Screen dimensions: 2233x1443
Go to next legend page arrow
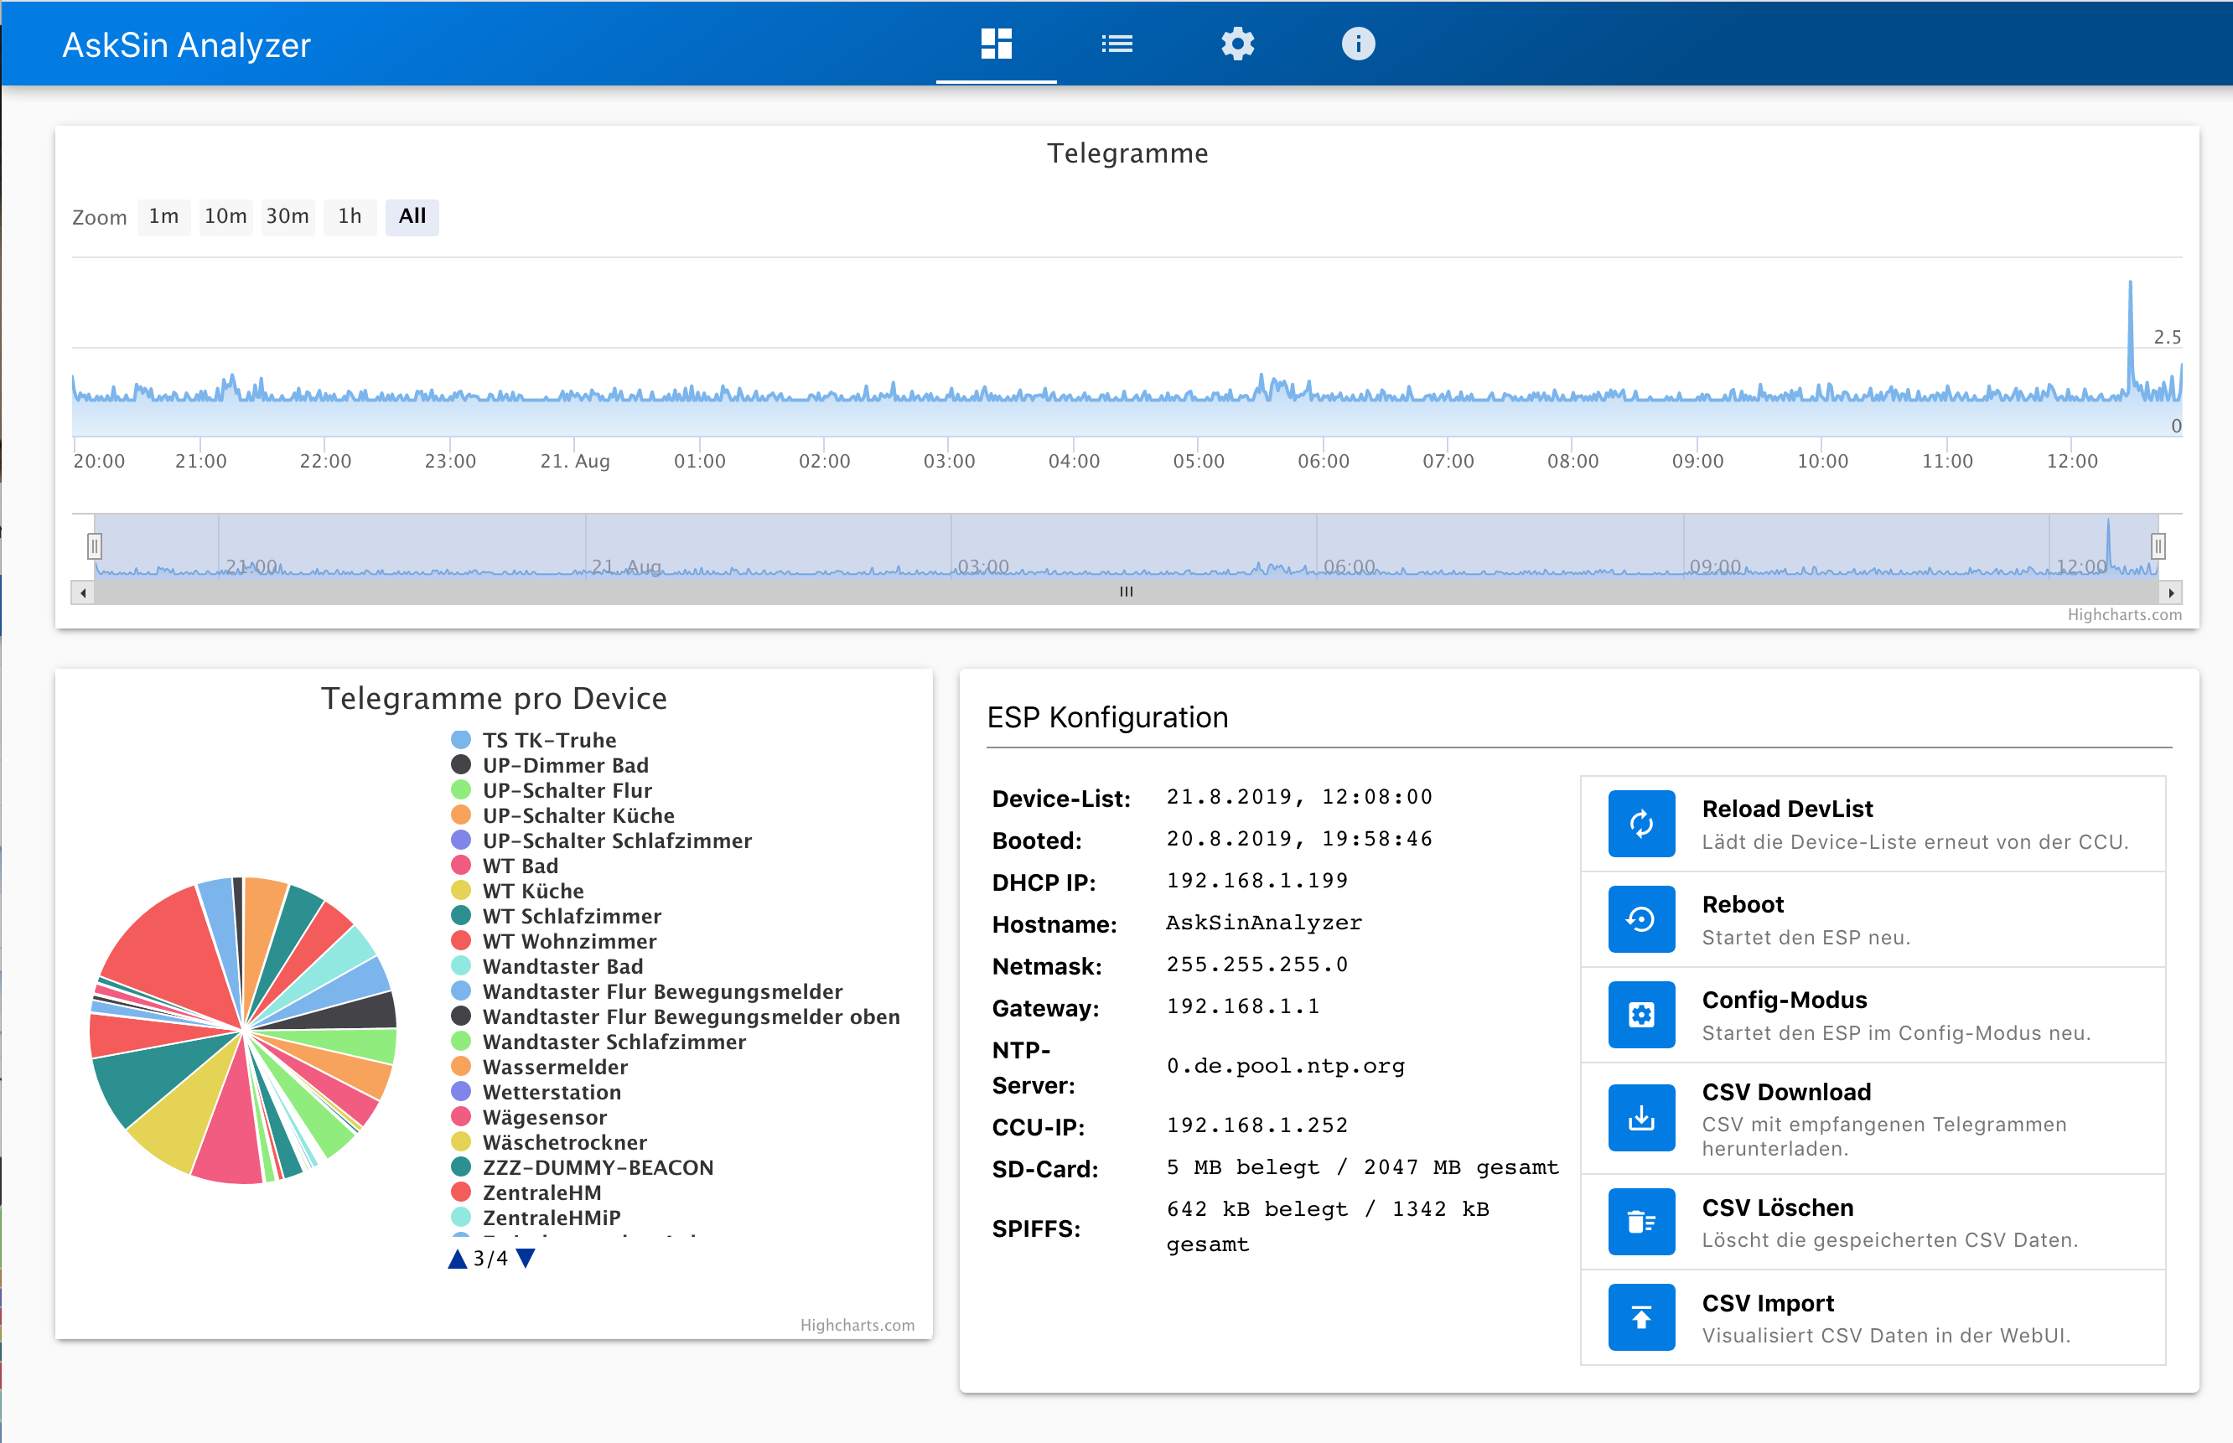[x=526, y=1259]
